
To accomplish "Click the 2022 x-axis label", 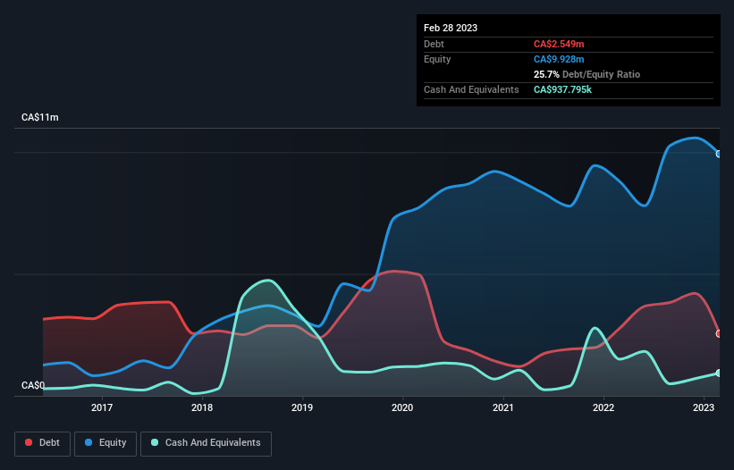I will pyautogui.click(x=603, y=407).
